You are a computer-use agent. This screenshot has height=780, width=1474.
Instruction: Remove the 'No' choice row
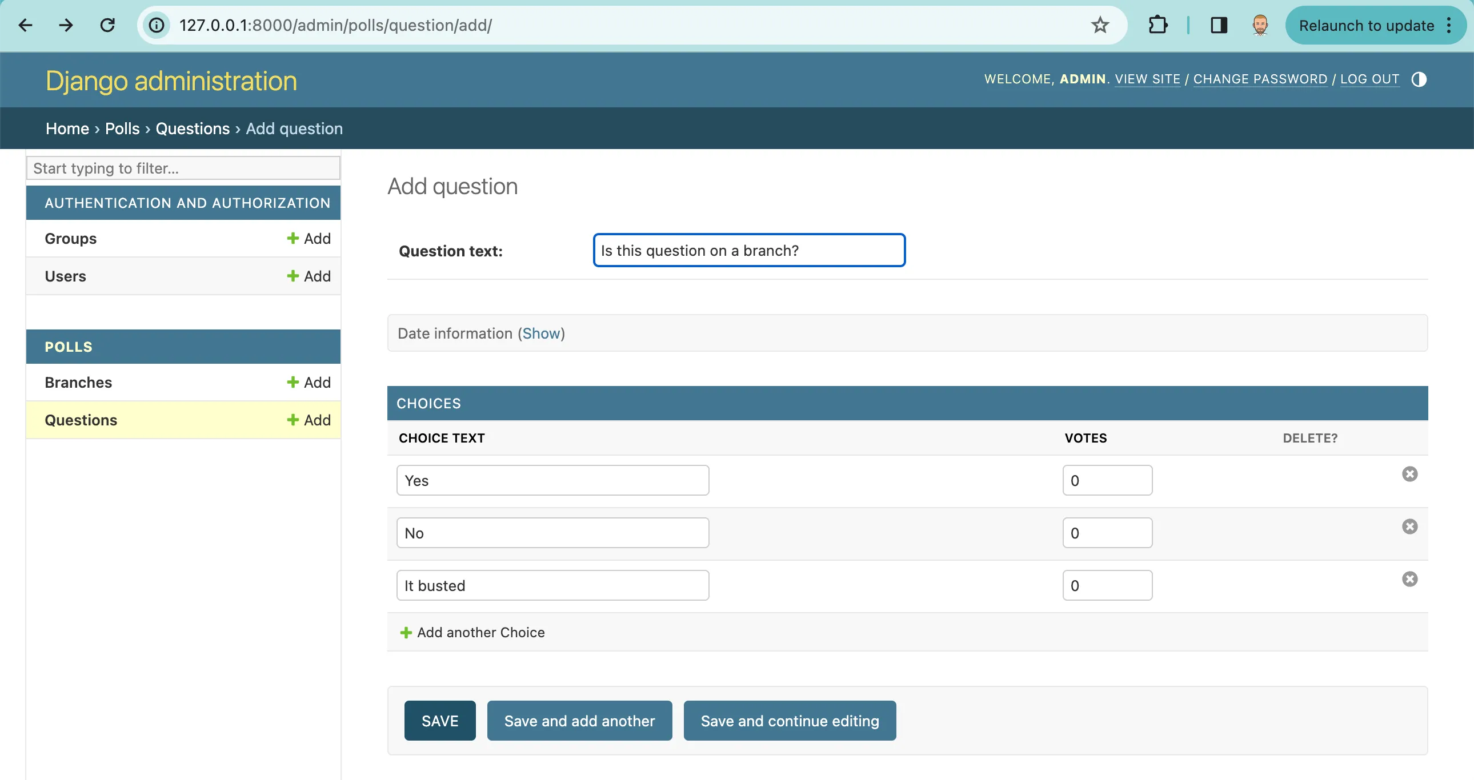(1409, 526)
